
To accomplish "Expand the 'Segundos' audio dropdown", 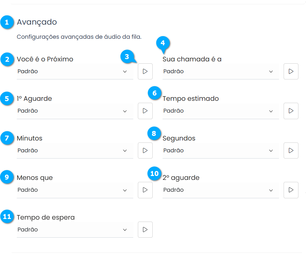I will coord(220,151).
